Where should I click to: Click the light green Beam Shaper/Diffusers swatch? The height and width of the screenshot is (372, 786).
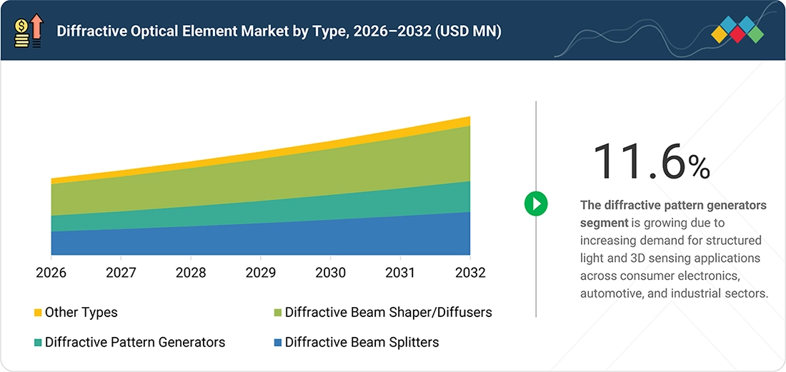[278, 313]
